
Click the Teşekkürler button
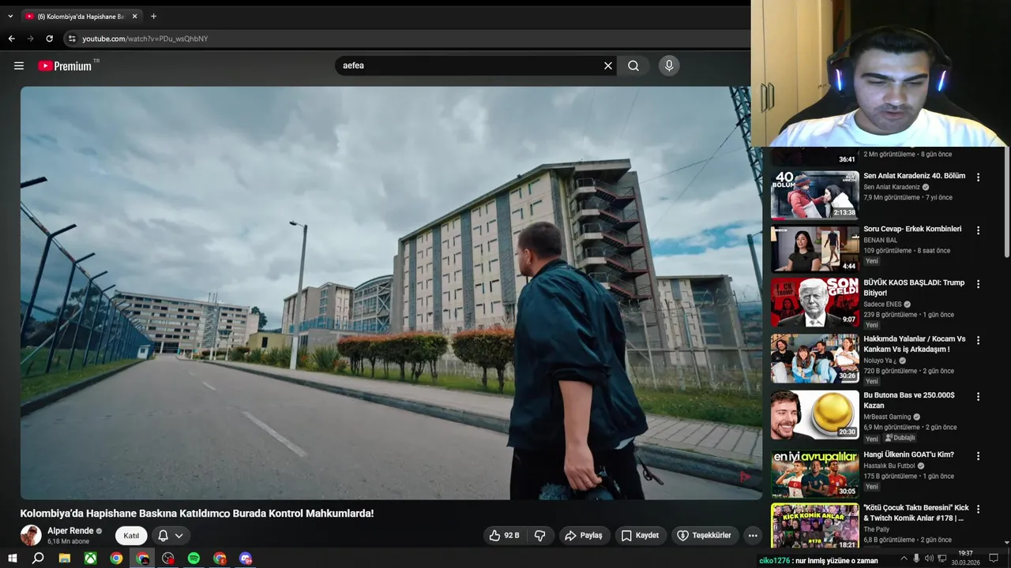[x=704, y=535]
